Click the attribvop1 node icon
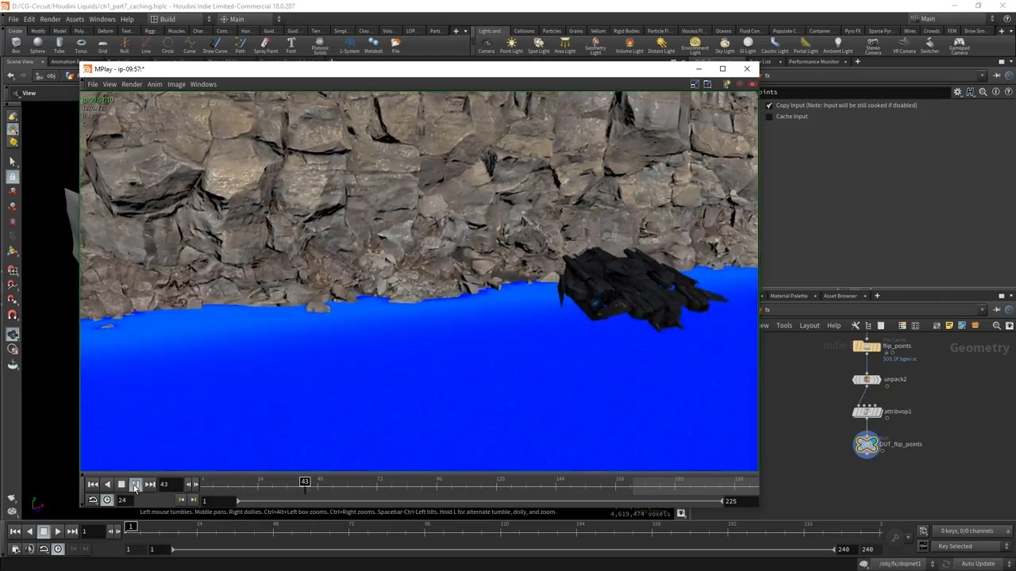 pyautogui.click(x=867, y=412)
